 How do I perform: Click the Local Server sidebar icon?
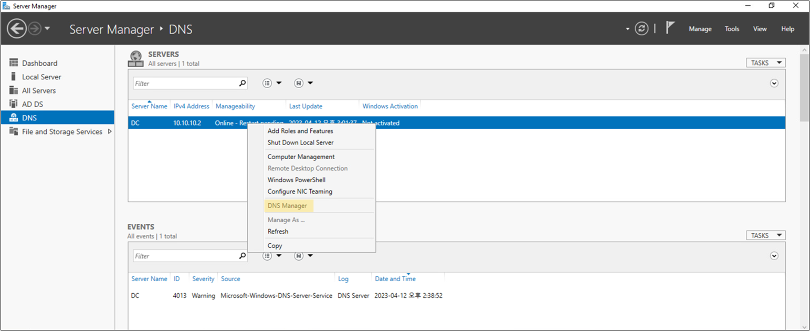point(14,76)
